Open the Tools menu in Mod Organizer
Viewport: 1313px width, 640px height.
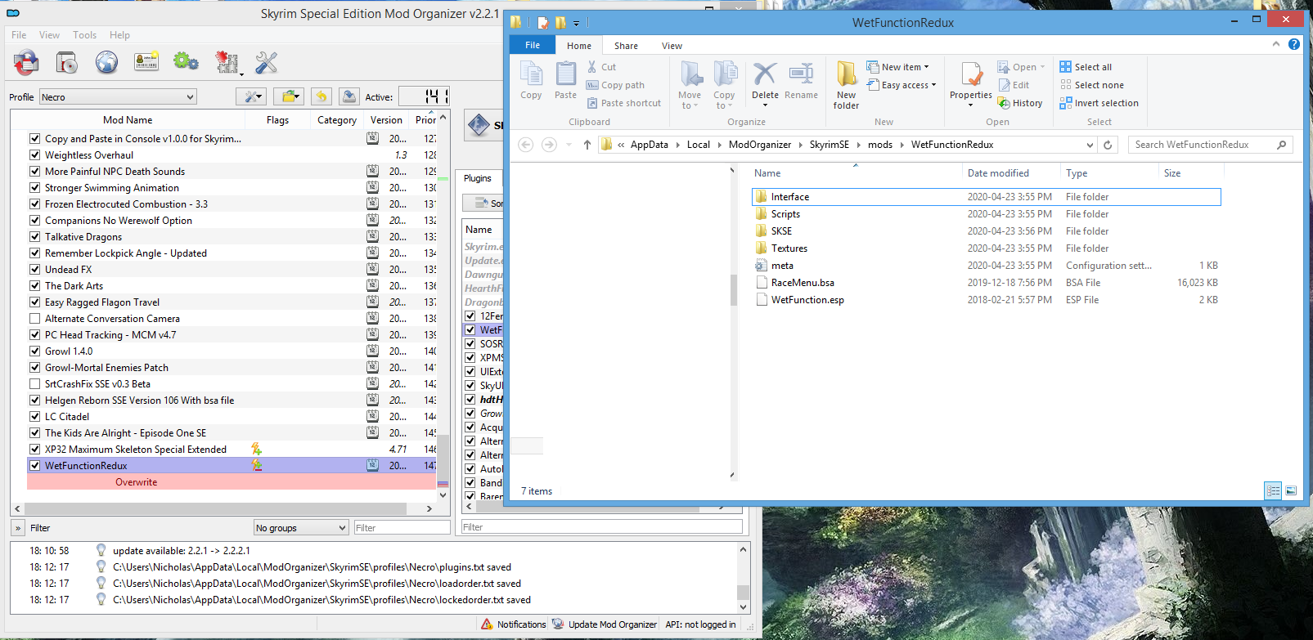pyautogui.click(x=84, y=35)
